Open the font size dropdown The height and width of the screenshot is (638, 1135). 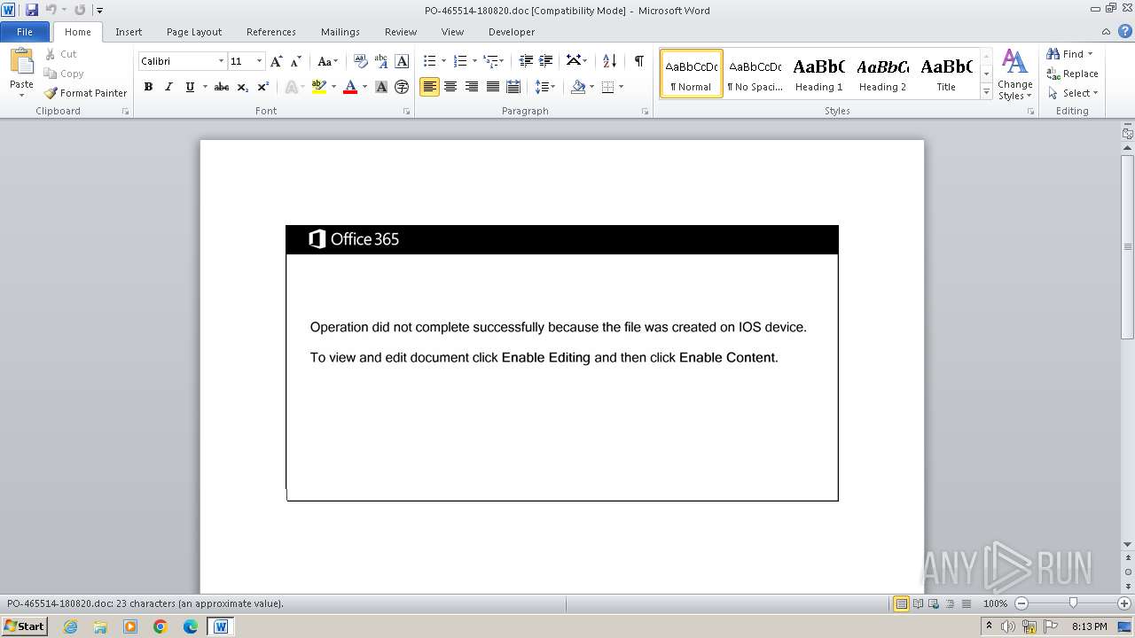pyautogui.click(x=259, y=61)
